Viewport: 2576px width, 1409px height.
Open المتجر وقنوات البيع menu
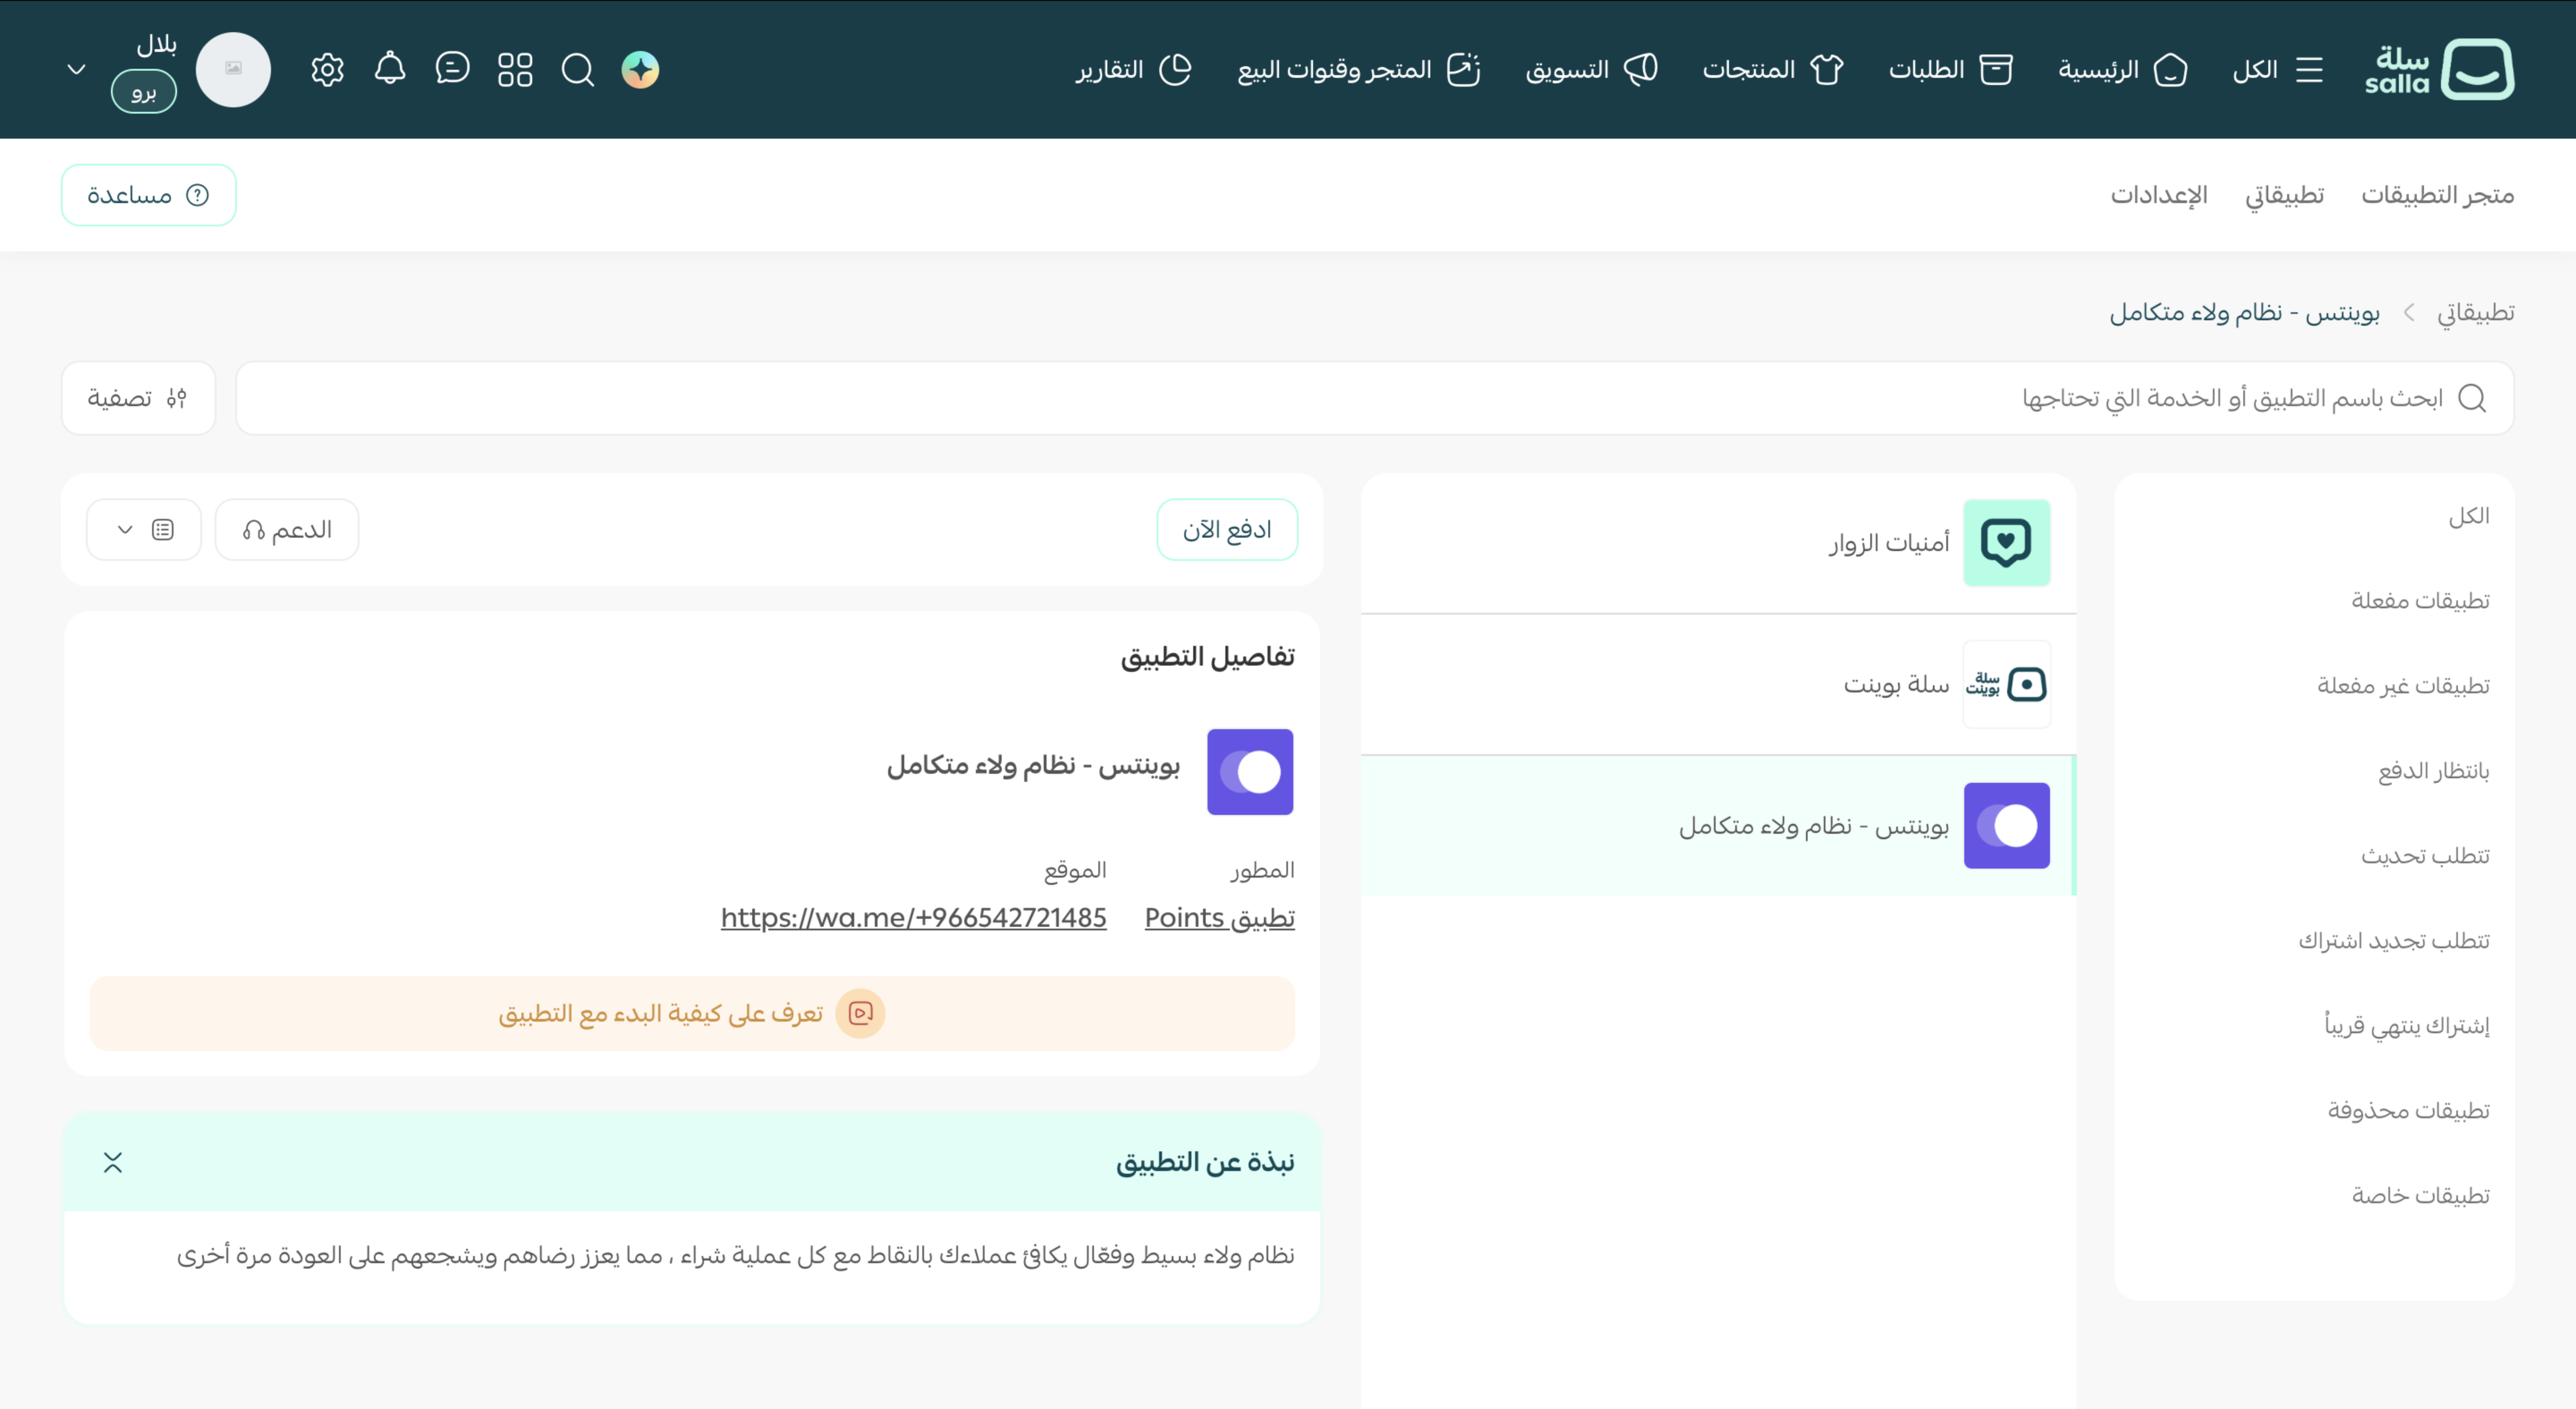pyautogui.click(x=1359, y=69)
